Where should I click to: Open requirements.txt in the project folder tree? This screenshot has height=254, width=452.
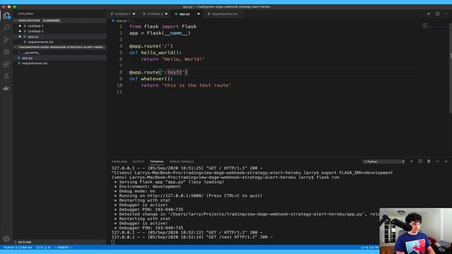(35, 64)
